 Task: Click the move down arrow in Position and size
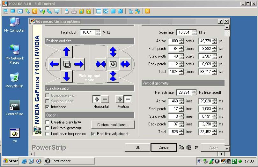66,76
